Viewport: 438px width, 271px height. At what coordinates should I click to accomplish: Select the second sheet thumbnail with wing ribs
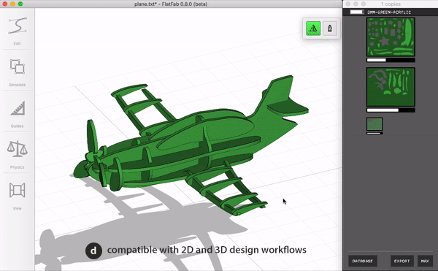tap(391, 87)
